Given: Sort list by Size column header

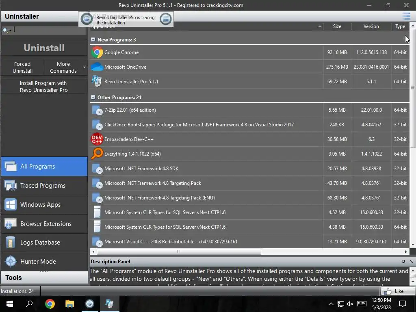Looking at the screenshot, I should (337, 26).
